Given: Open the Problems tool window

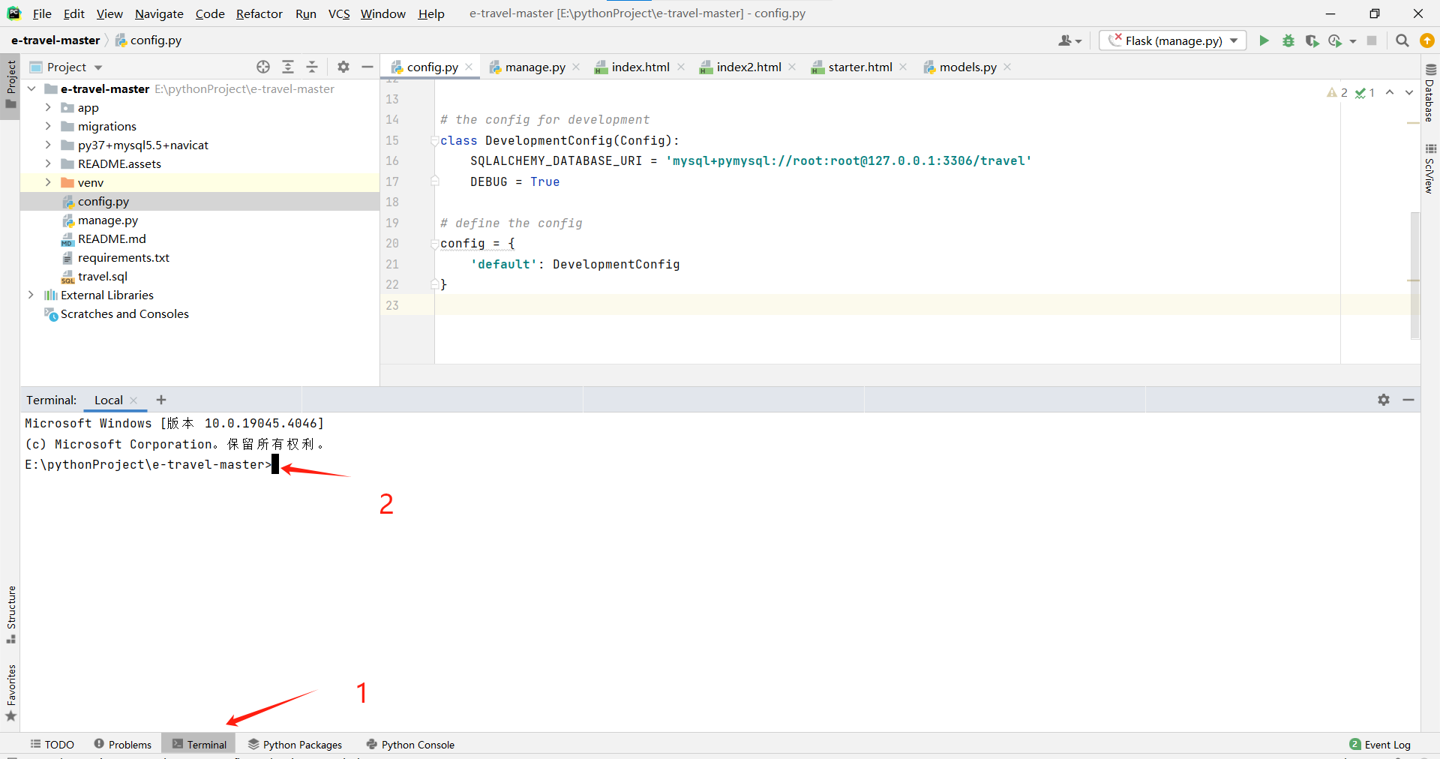Looking at the screenshot, I should pyautogui.click(x=123, y=744).
